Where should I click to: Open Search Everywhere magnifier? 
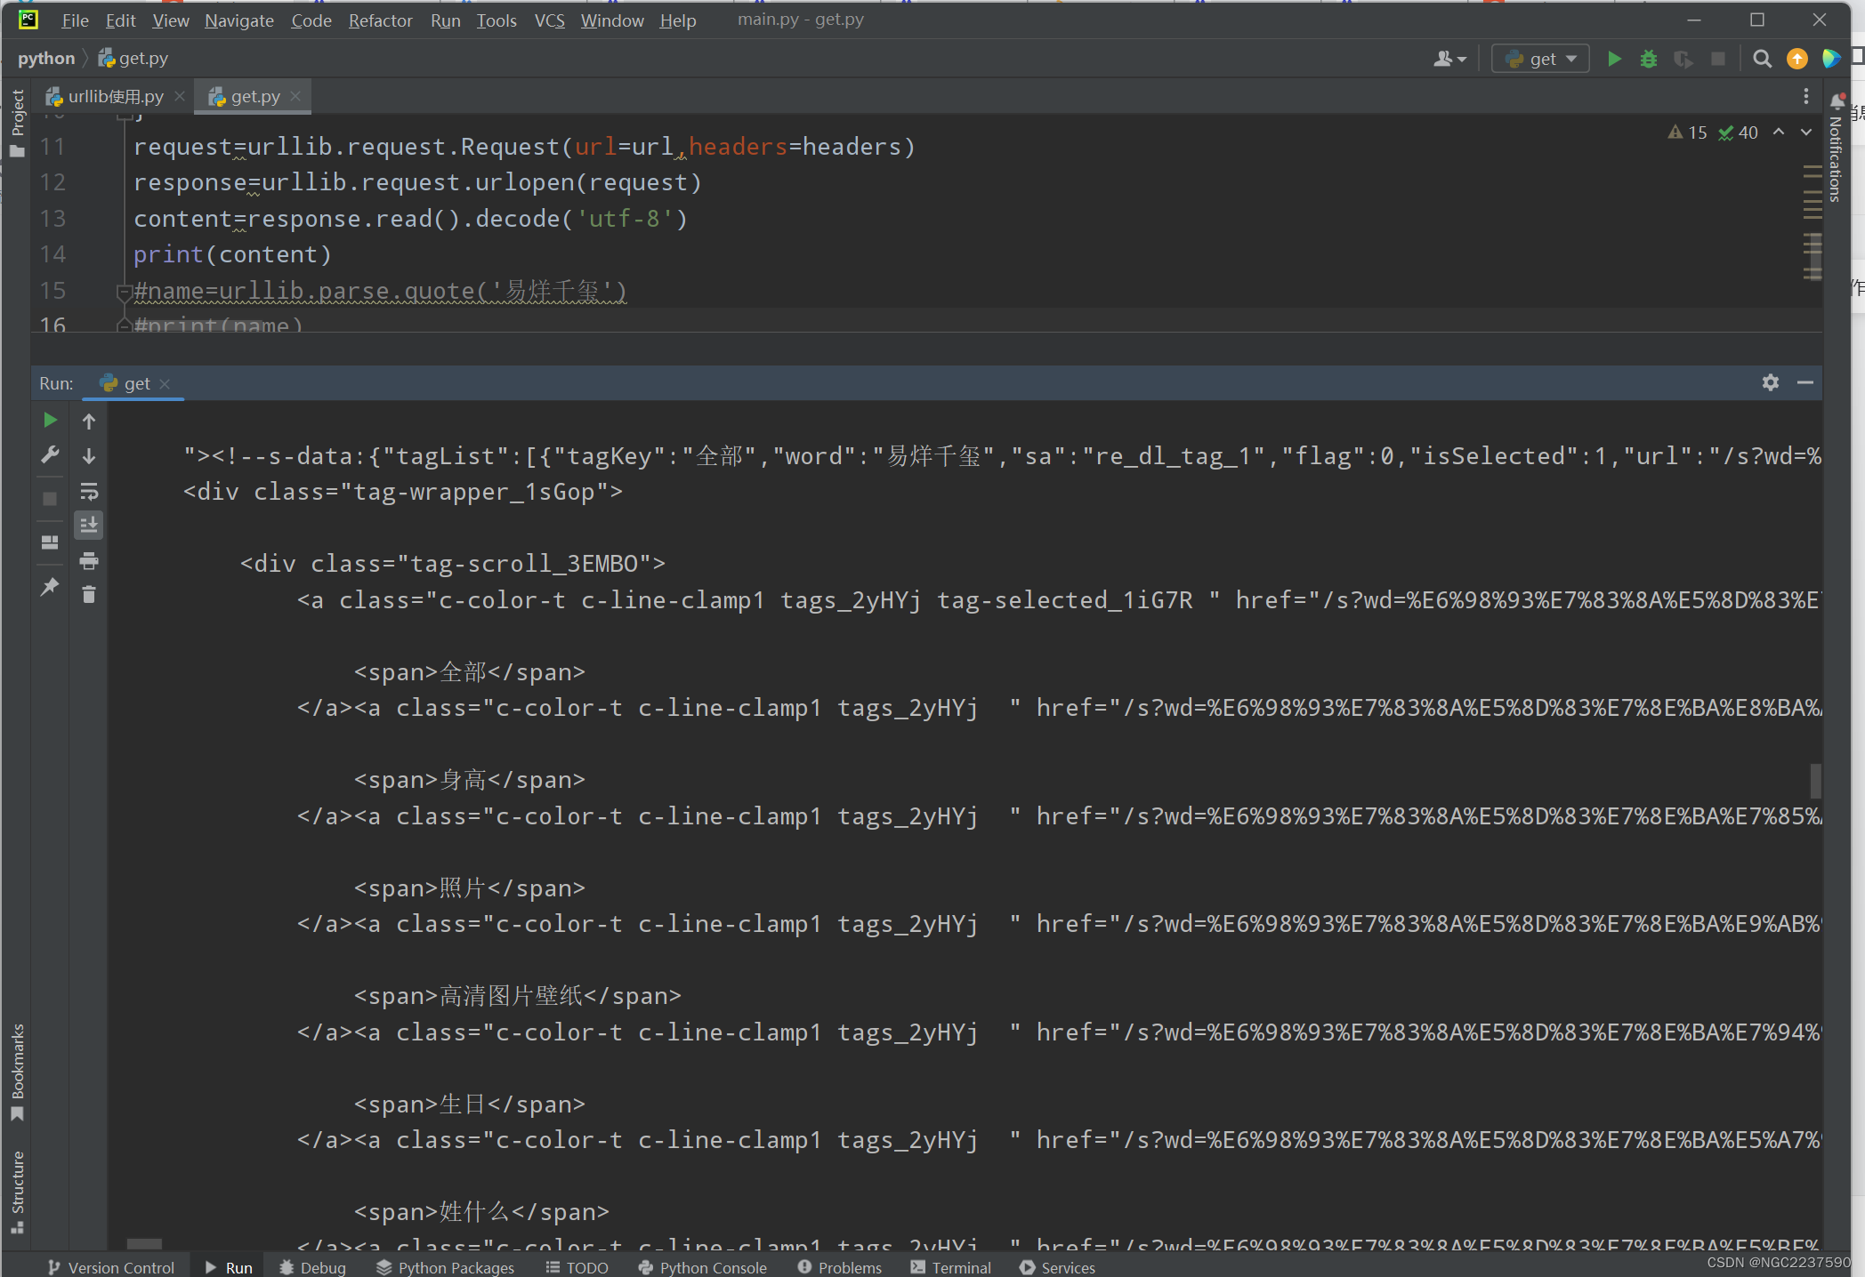point(1762,59)
